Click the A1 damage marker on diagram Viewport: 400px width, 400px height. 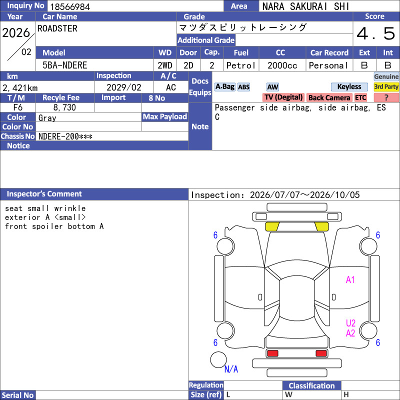[350, 280]
